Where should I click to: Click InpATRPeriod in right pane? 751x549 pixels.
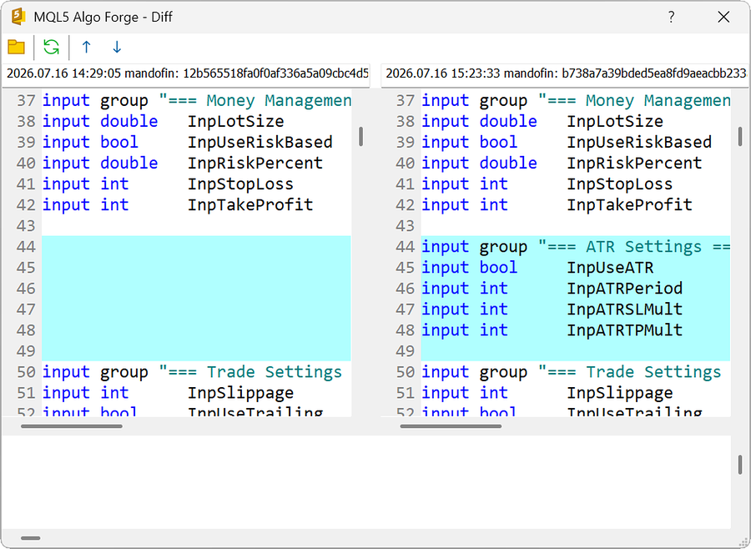tap(624, 289)
